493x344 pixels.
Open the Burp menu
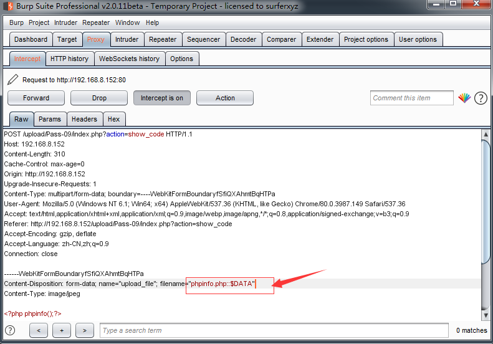click(x=16, y=22)
